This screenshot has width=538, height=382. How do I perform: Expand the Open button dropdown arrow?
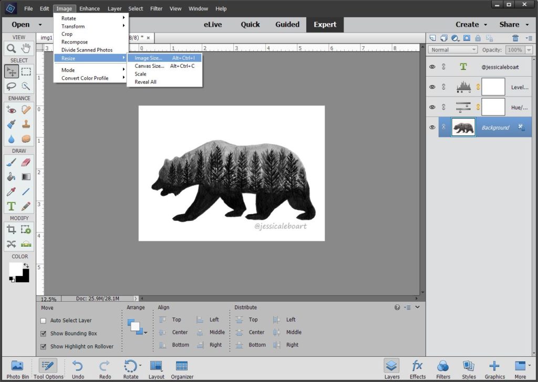(x=40, y=25)
